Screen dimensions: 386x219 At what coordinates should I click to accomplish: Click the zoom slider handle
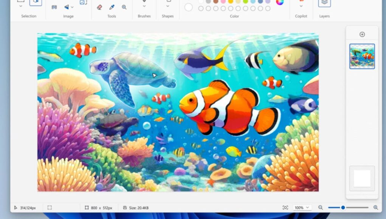pos(343,208)
